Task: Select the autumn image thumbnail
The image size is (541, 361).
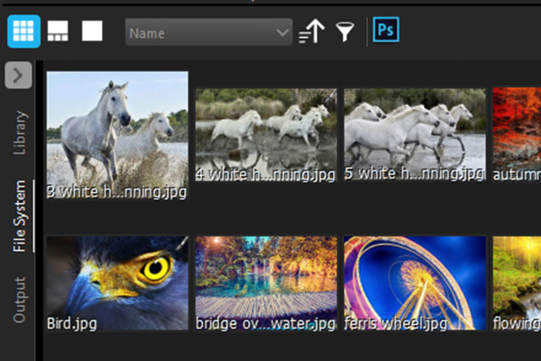Action: 517,134
